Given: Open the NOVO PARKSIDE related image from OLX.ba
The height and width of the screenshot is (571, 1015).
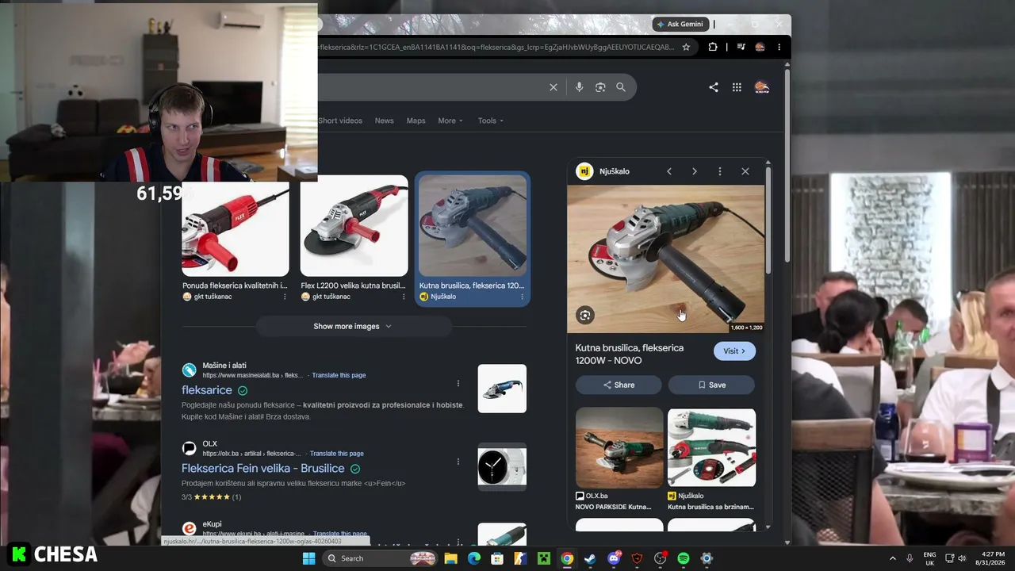Looking at the screenshot, I should 619,448.
